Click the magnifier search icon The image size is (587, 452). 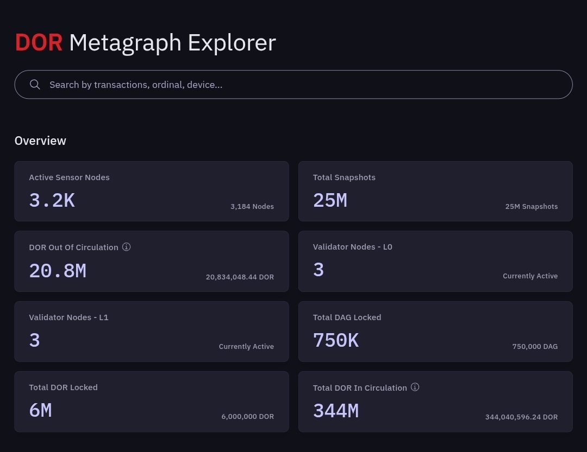(x=35, y=85)
